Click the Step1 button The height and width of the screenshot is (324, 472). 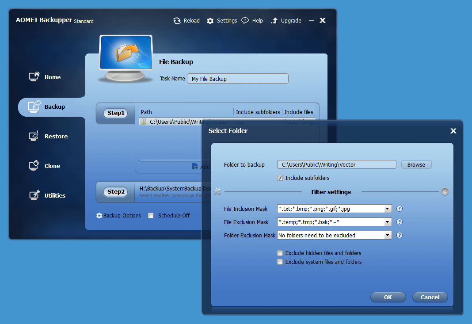pos(116,113)
